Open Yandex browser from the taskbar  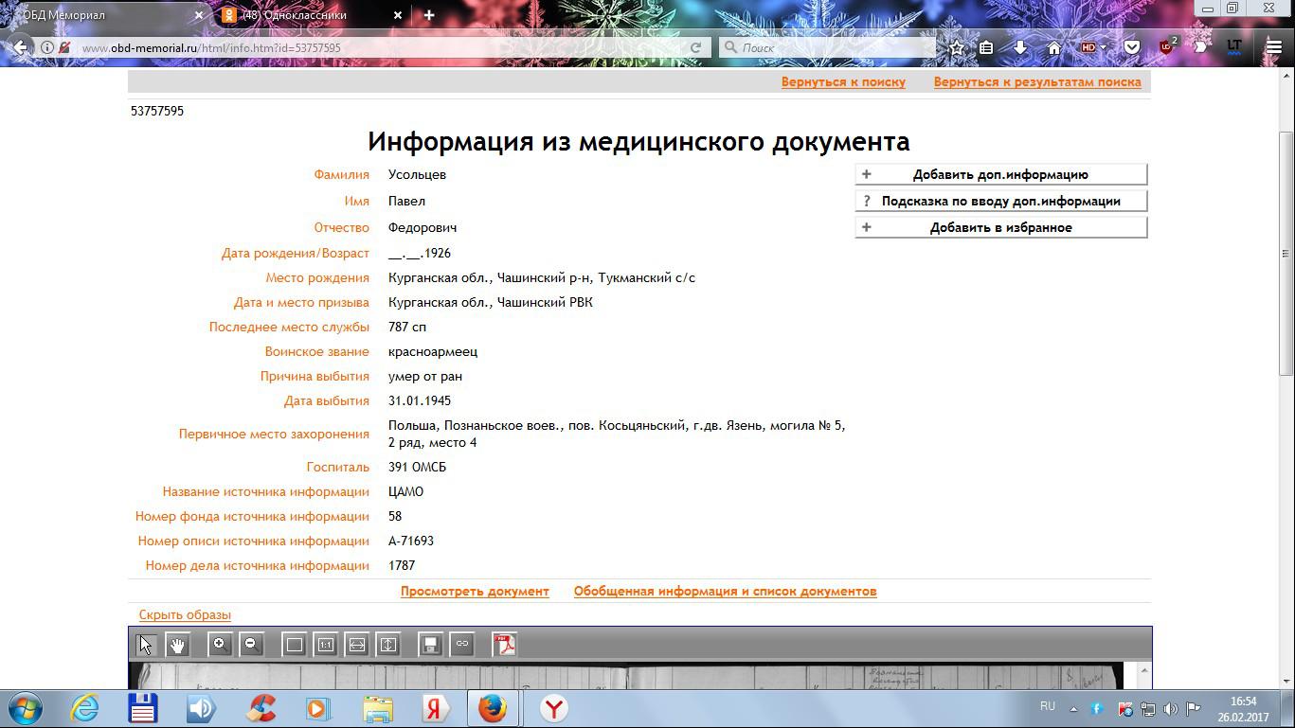[x=554, y=708]
